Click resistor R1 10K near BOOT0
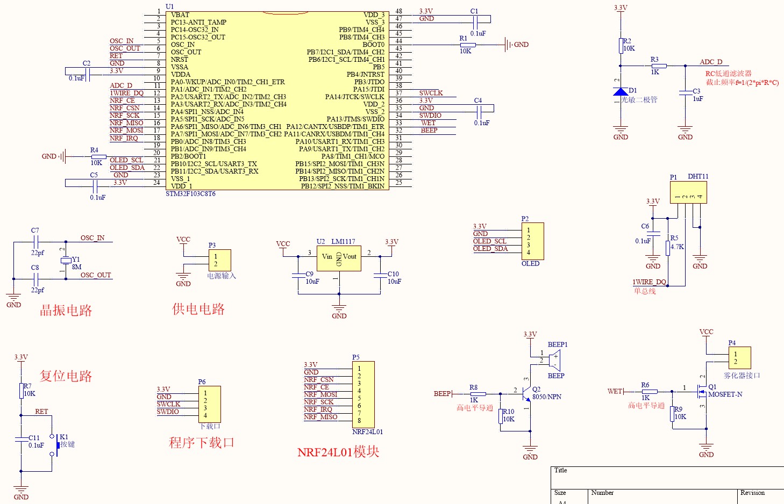 [x=468, y=45]
